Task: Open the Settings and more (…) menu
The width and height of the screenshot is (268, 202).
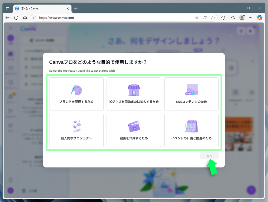Action: pos(250,18)
